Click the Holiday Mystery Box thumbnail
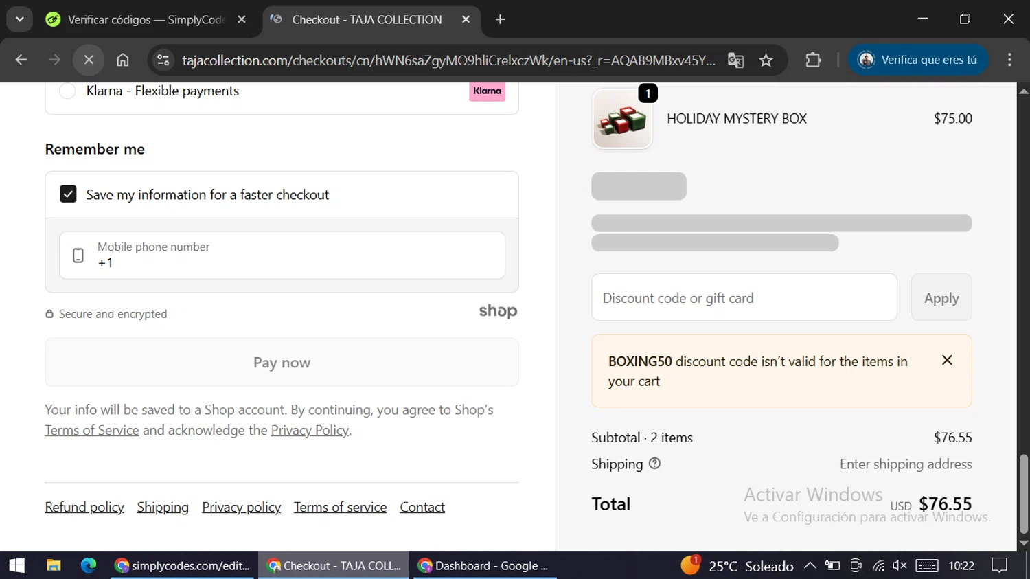The width and height of the screenshot is (1030, 579). (622, 119)
